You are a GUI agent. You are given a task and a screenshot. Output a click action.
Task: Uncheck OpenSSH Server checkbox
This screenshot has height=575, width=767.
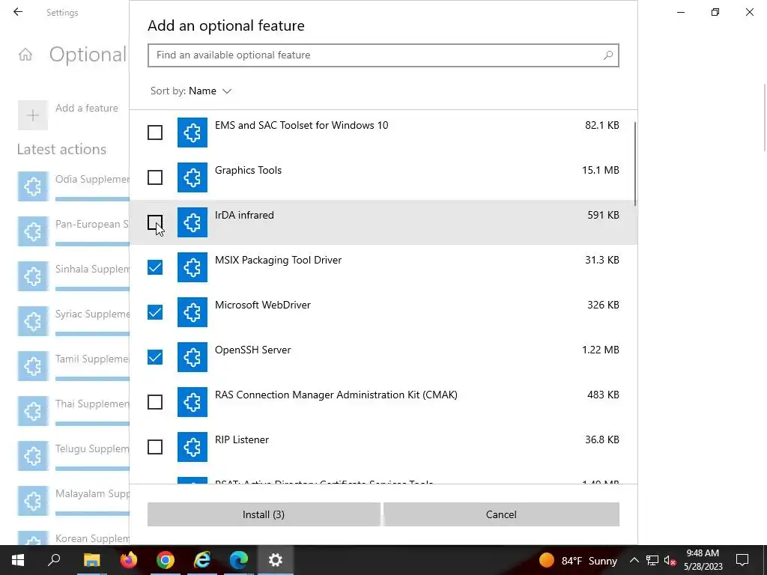pos(155,357)
